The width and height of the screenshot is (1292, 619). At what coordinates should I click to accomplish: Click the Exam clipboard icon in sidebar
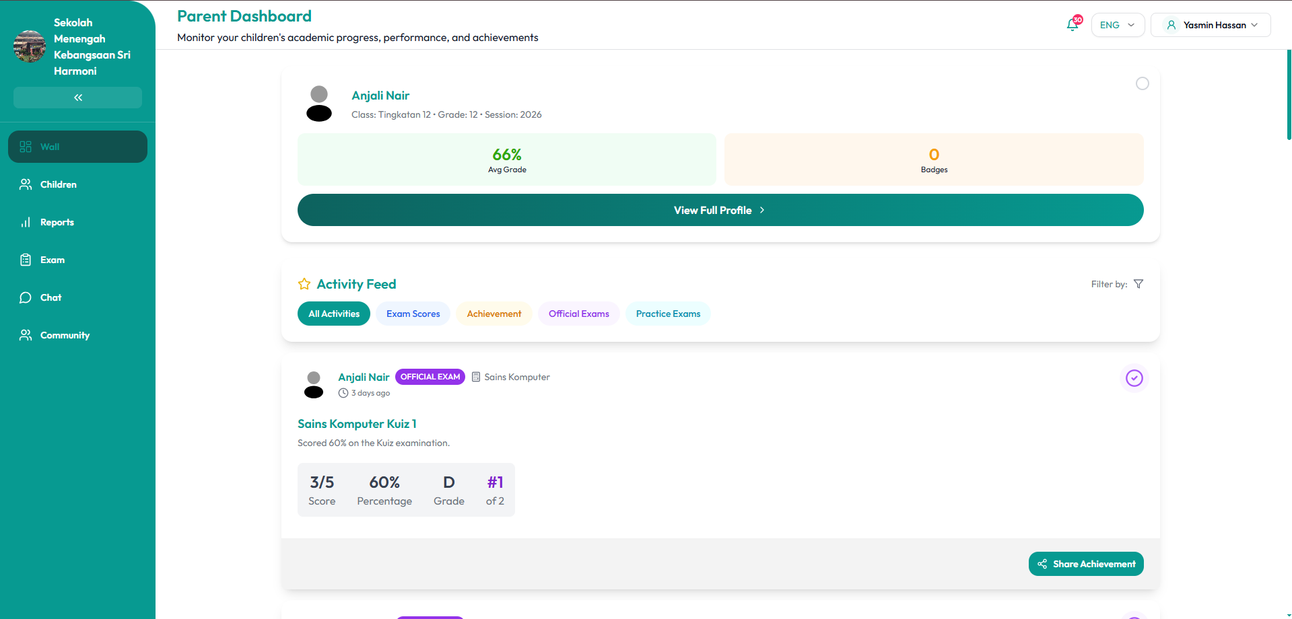coord(26,260)
